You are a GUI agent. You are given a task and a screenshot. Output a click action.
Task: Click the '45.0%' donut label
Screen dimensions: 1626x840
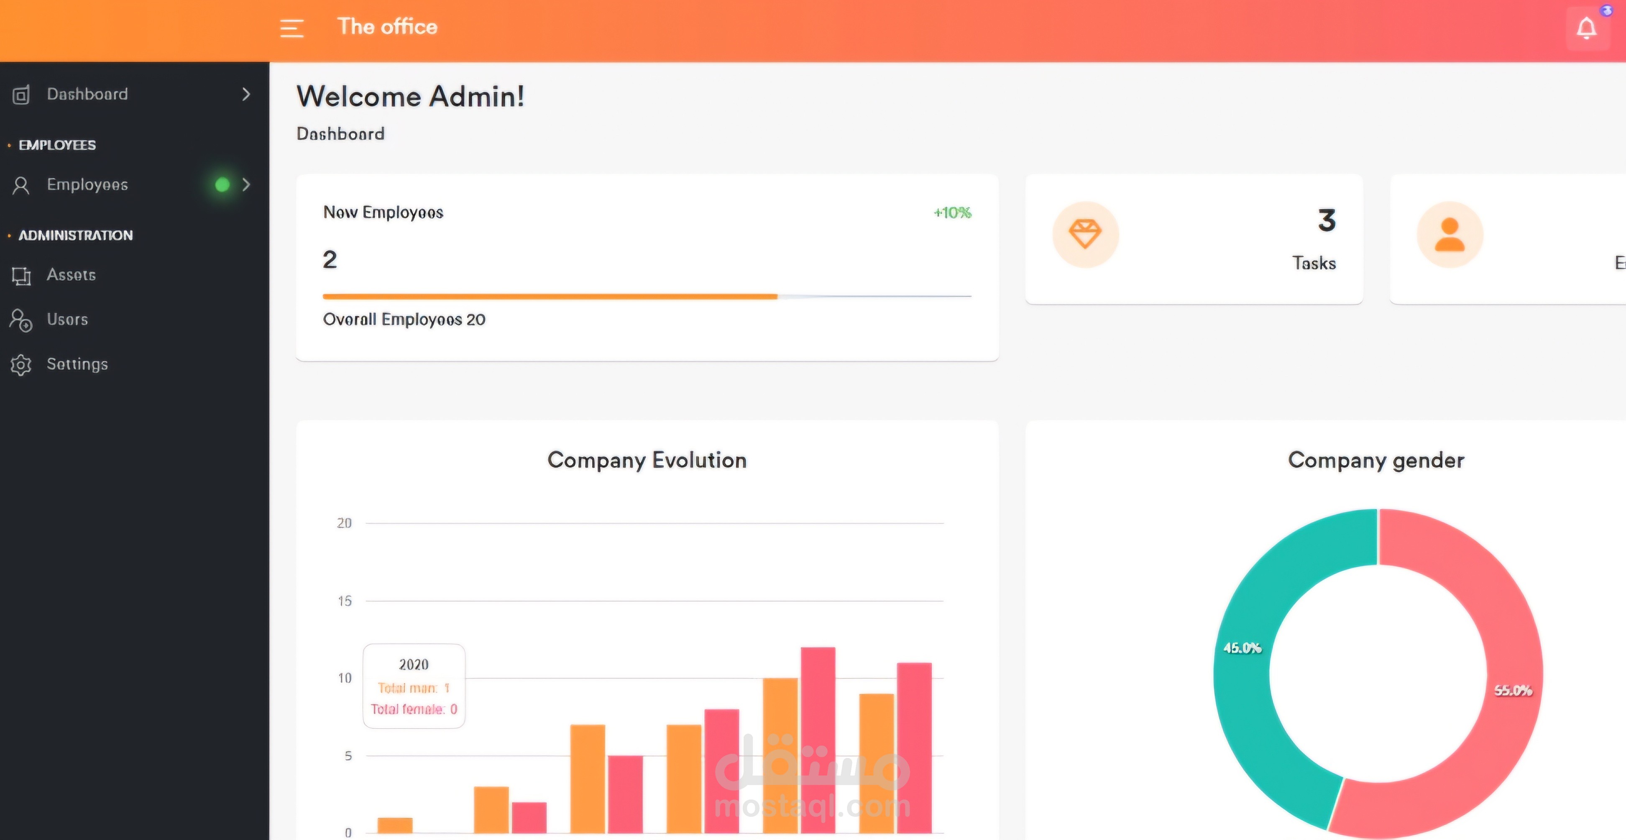(1242, 648)
